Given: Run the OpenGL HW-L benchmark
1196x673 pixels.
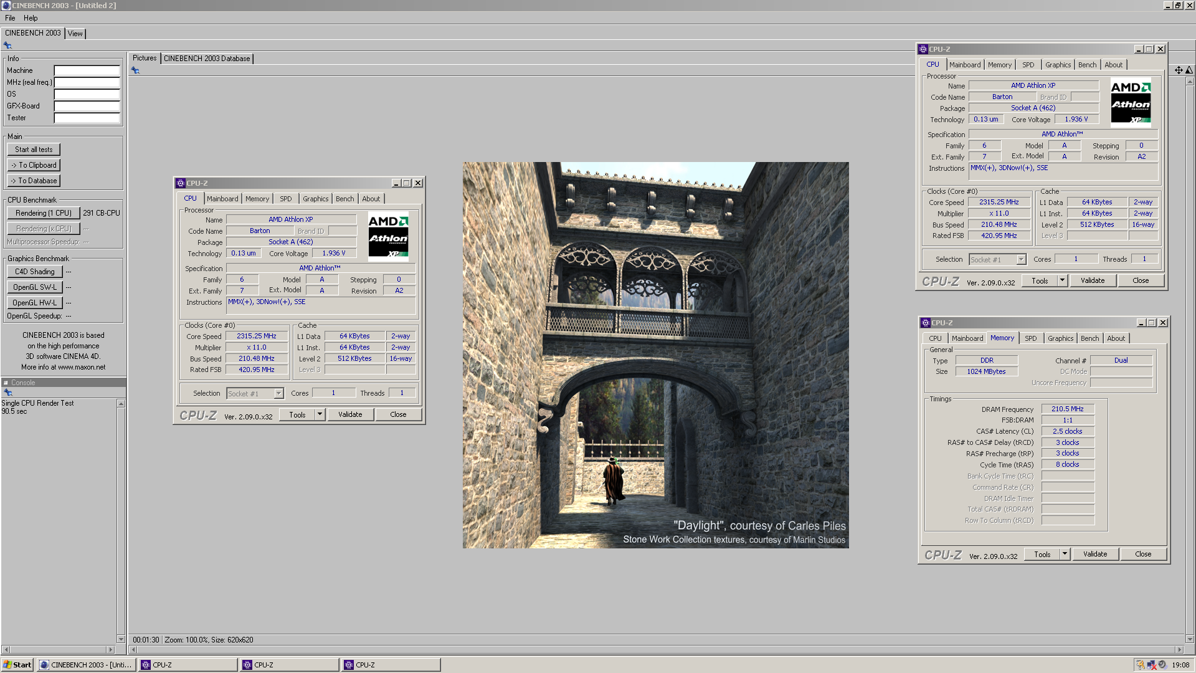Looking at the screenshot, I should pos(35,303).
